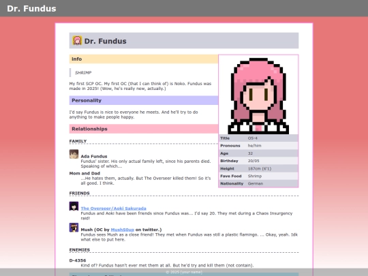Click The Overseer's dark-haired avatar icon
This screenshot has height=276, width=368.
74,206
